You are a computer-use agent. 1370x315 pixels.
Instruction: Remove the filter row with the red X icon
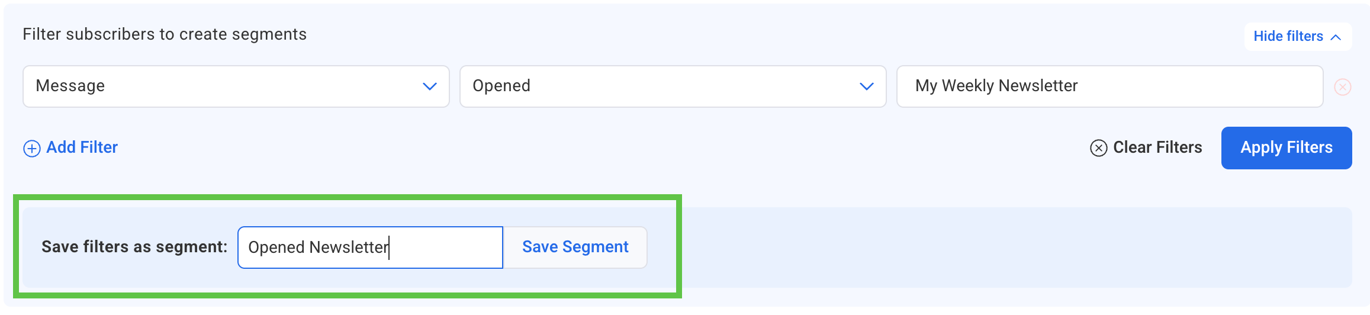[x=1342, y=87]
